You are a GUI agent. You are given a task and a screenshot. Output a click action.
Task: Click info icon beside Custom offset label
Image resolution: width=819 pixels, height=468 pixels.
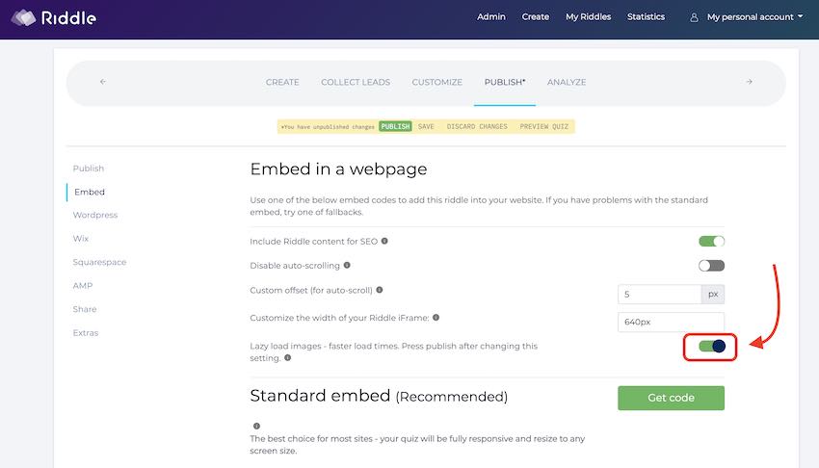pos(379,289)
